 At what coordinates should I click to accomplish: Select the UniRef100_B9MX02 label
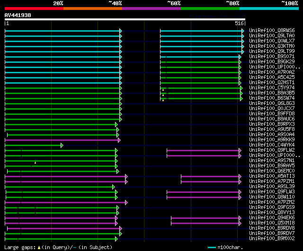[272, 239]
